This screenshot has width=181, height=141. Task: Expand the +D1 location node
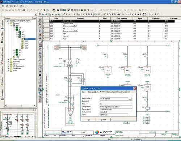[x=17, y=34]
